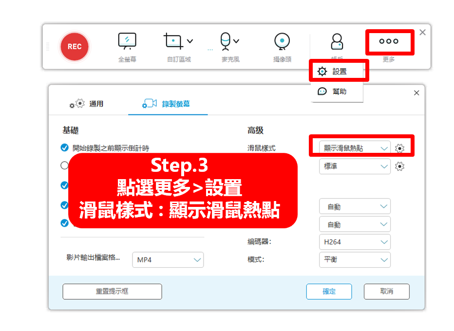Expand the microphone options arrow
Image resolution: width=454 pixels, height=331 pixels.
236,41
